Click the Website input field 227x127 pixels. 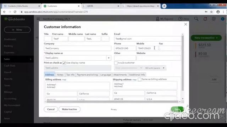[x=159, y=58]
